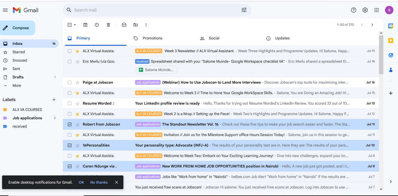Screen dimensions: 398x196
Task: Open the Snoozed folder
Action: (x=20, y=60)
